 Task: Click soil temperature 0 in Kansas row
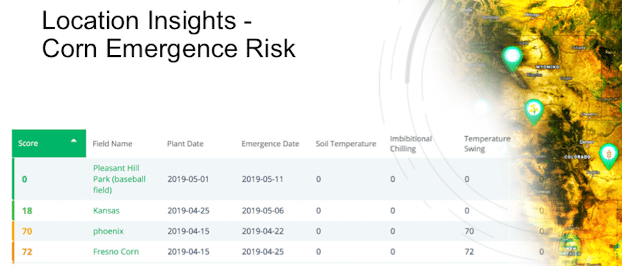pyautogui.click(x=318, y=210)
